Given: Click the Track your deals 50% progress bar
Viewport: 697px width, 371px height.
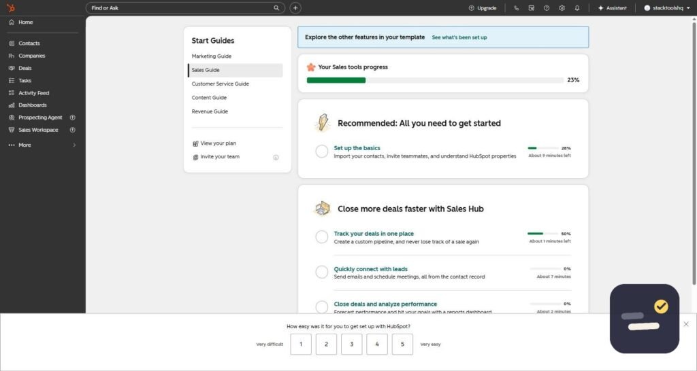Looking at the screenshot, I should pyautogui.click(x=542, y=234).
